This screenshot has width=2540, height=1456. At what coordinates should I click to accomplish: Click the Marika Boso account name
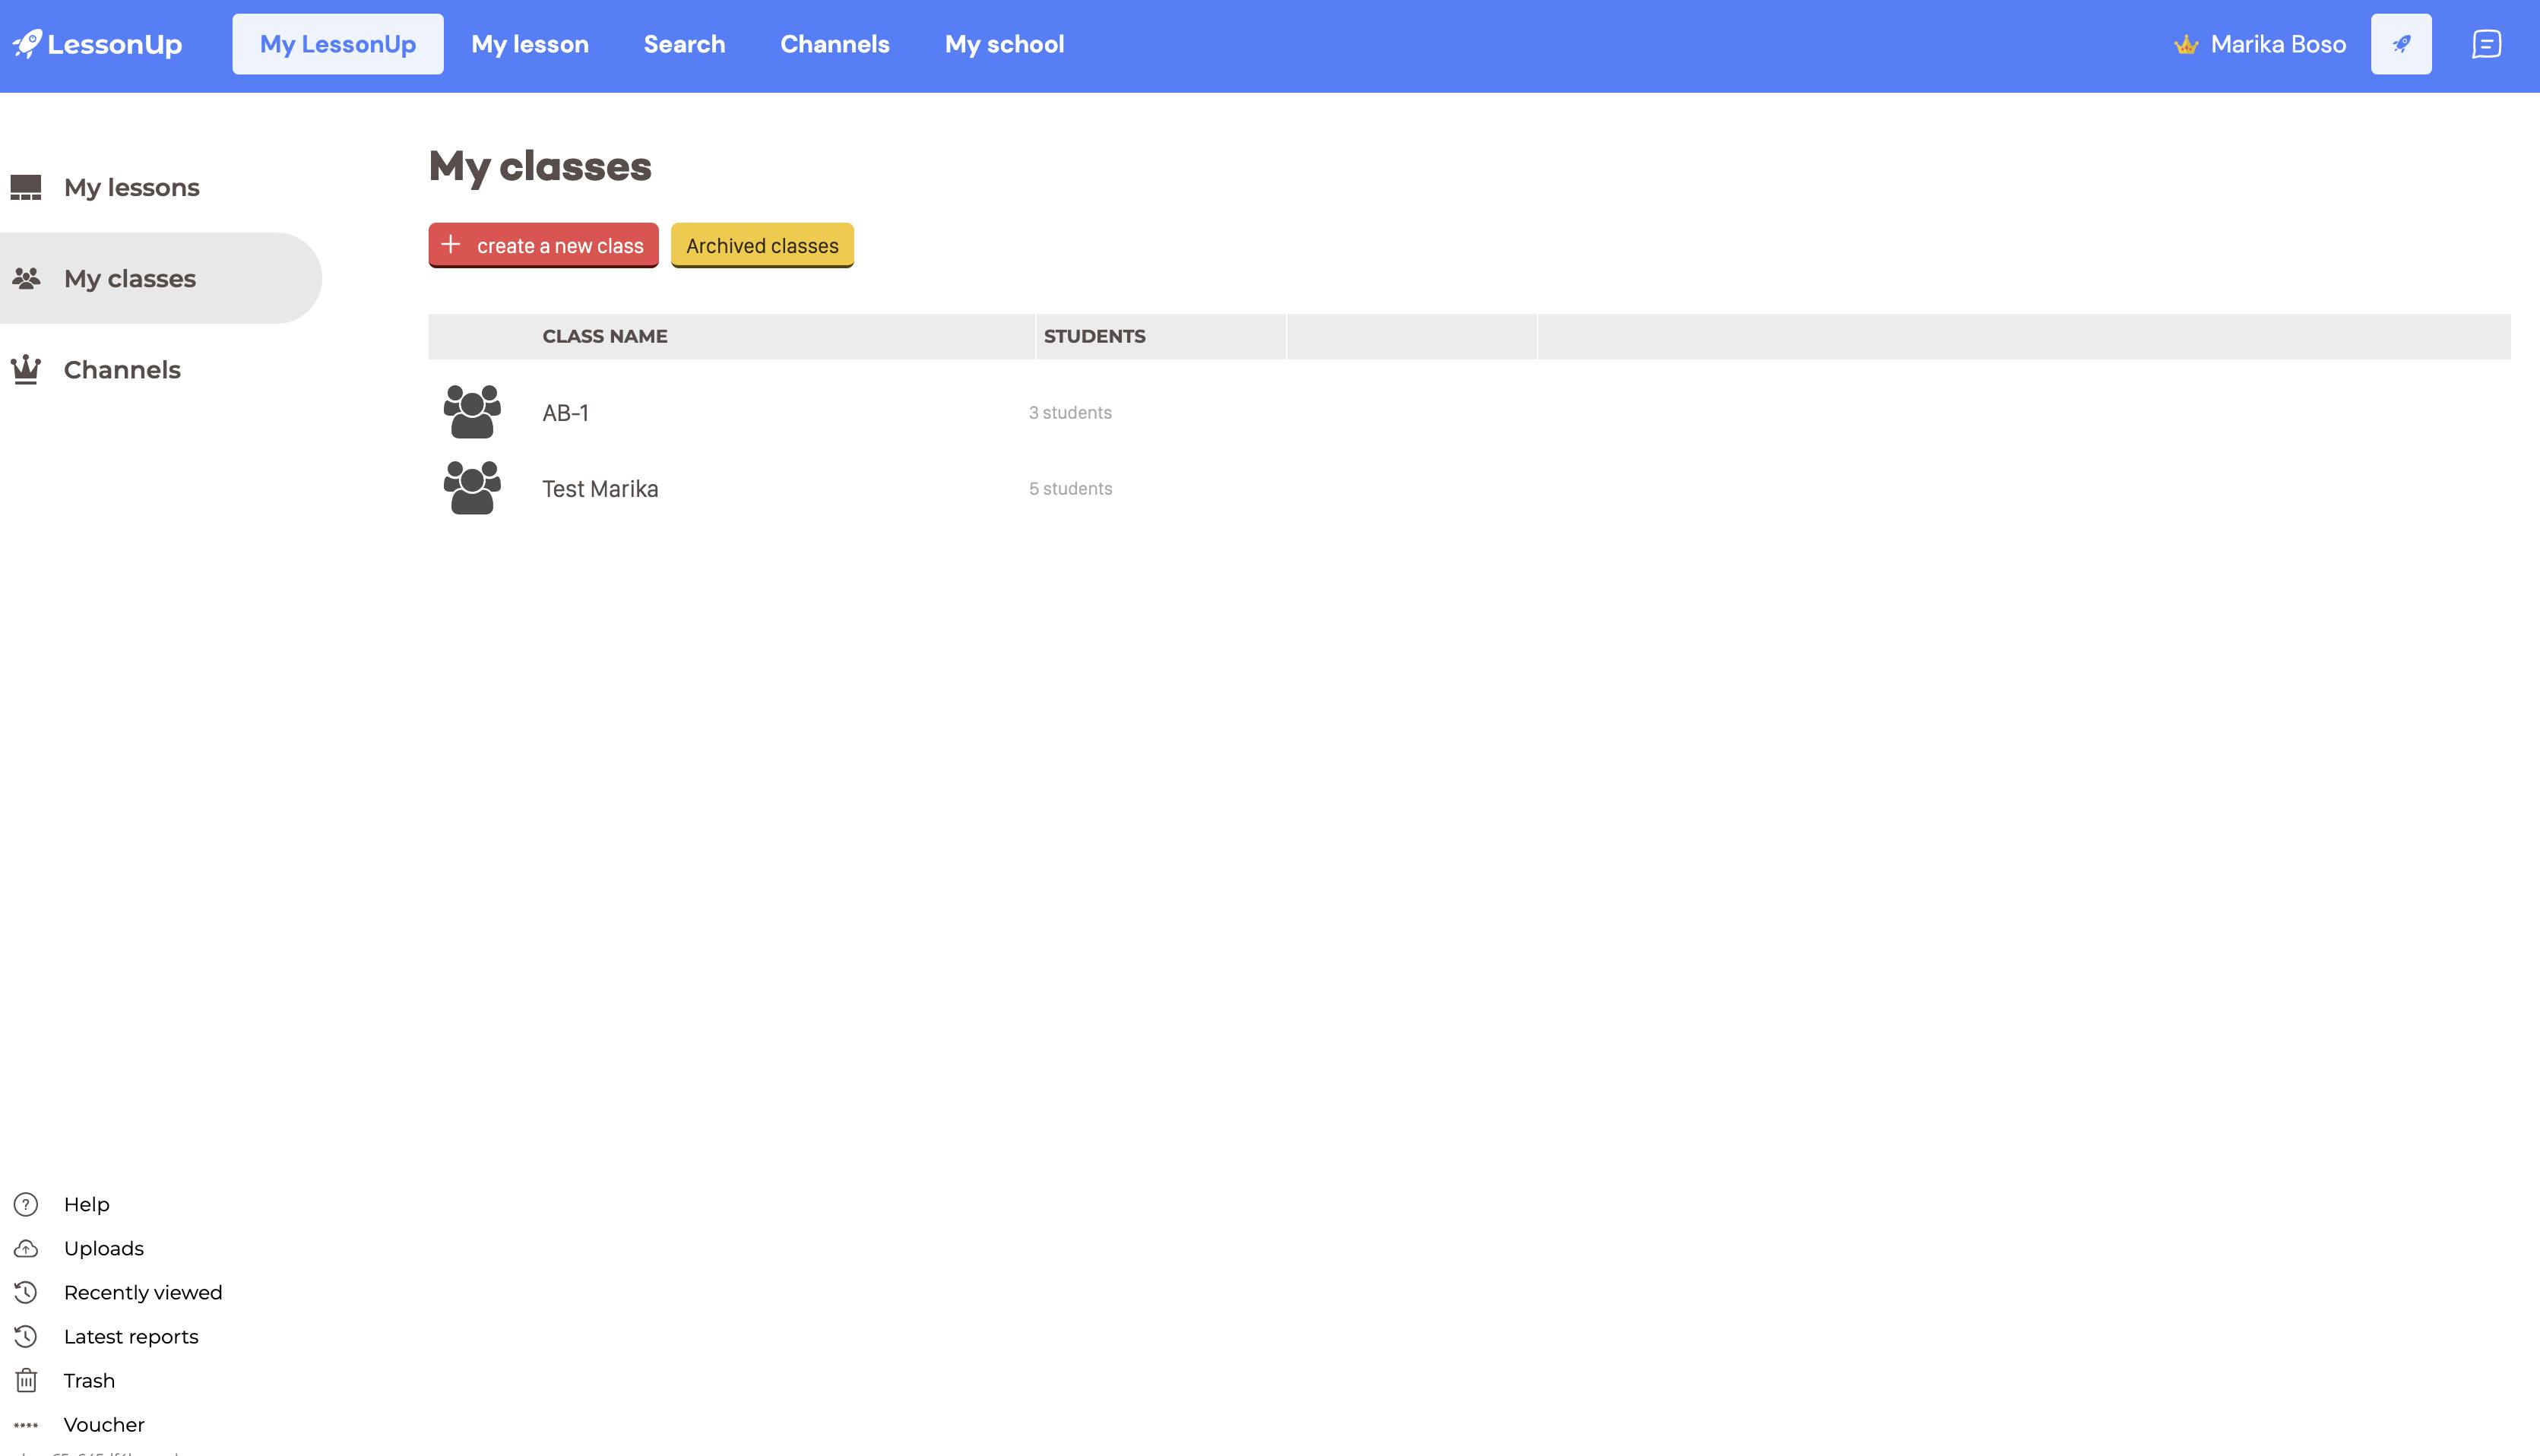click(2278, 44)
